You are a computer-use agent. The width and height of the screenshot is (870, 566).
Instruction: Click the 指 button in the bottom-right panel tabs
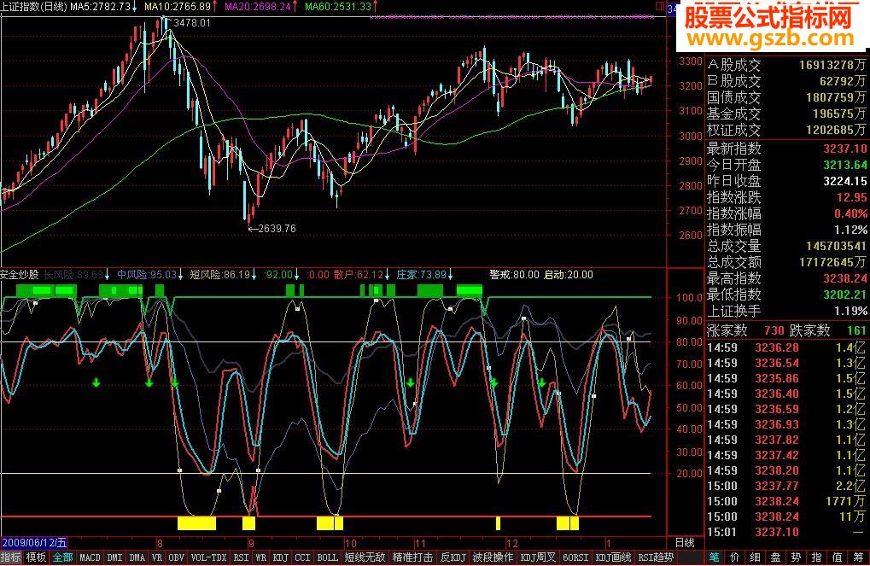tap(817, 557)
